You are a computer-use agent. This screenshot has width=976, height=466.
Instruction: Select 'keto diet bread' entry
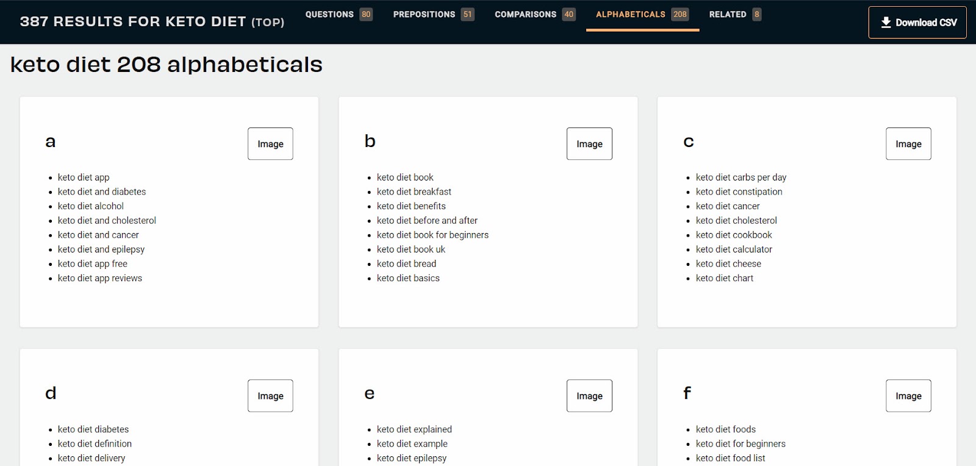(406, 264)
